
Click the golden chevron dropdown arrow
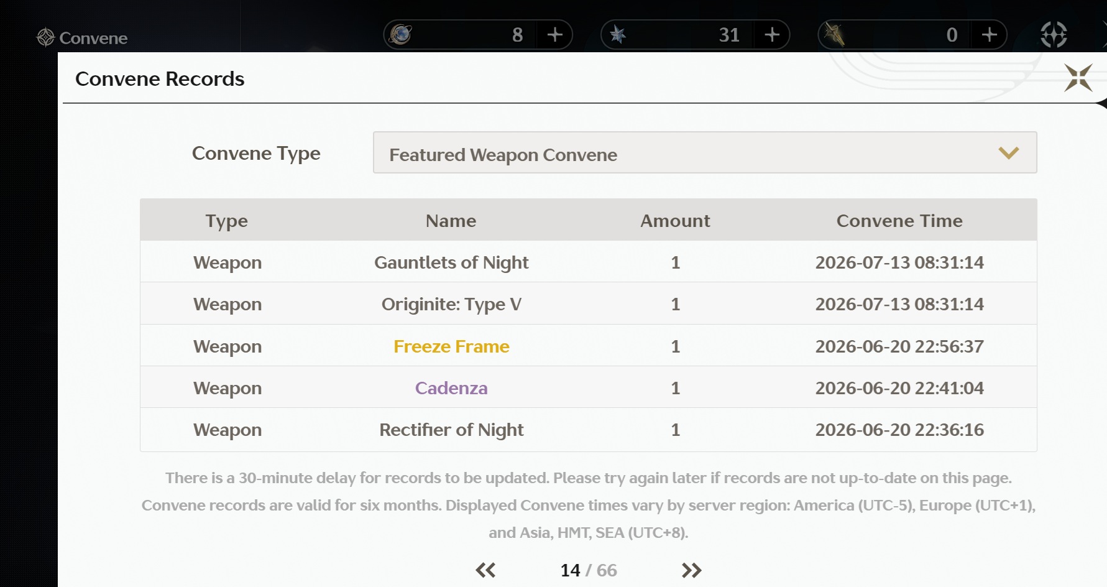coord(1008,152)
